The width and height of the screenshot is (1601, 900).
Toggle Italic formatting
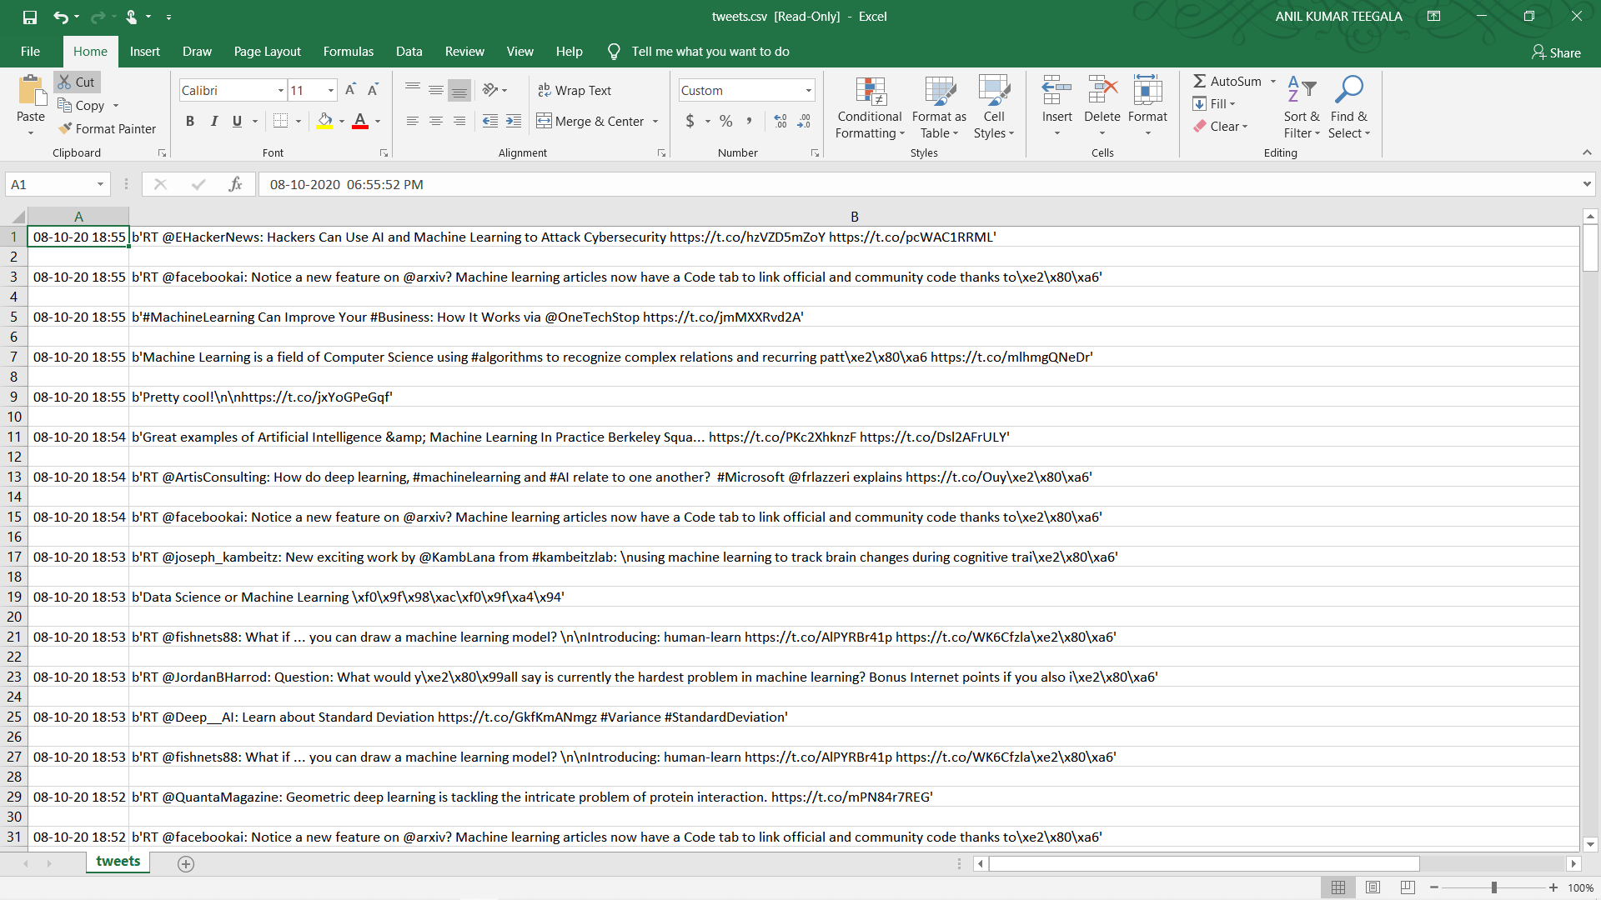tap(213, 121)
